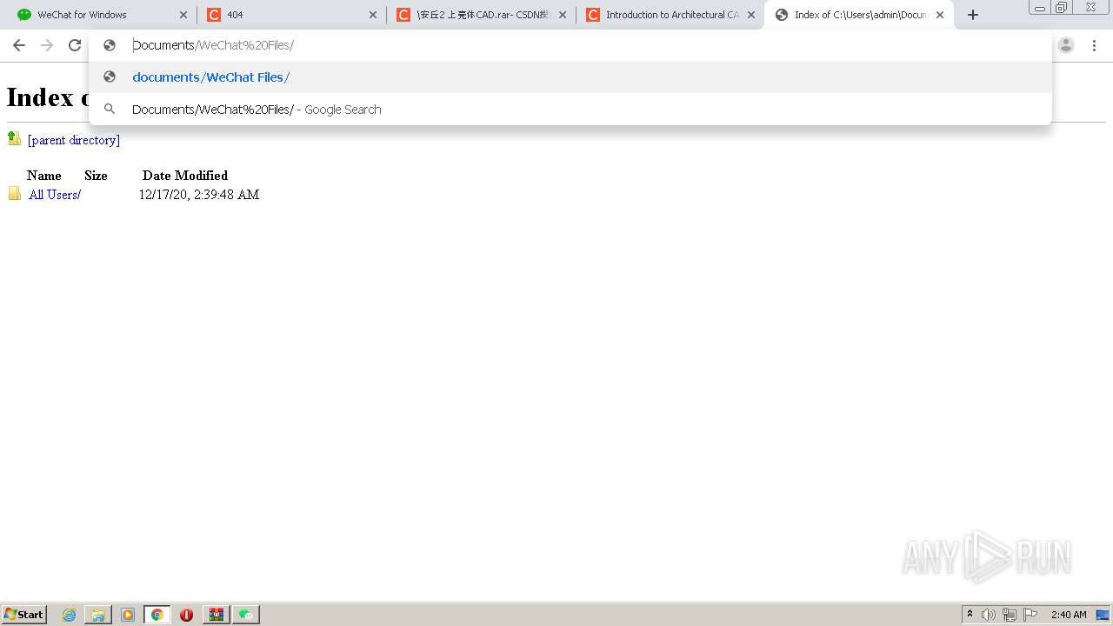Click the 2:40 AM system clock
1113x626 pixels.
point(1069,615)
